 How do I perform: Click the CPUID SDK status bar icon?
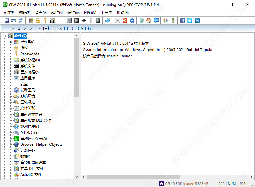click(x=162, y=184)
